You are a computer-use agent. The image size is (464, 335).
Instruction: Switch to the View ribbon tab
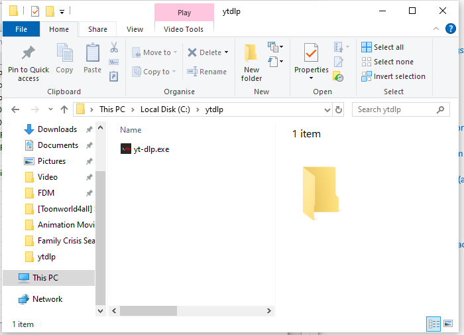pyautogui.click(x=135, y=29)
